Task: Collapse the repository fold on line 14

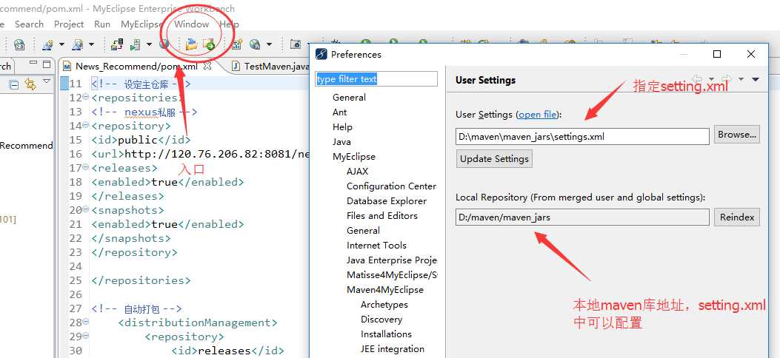Action: (x=85, y=125)
